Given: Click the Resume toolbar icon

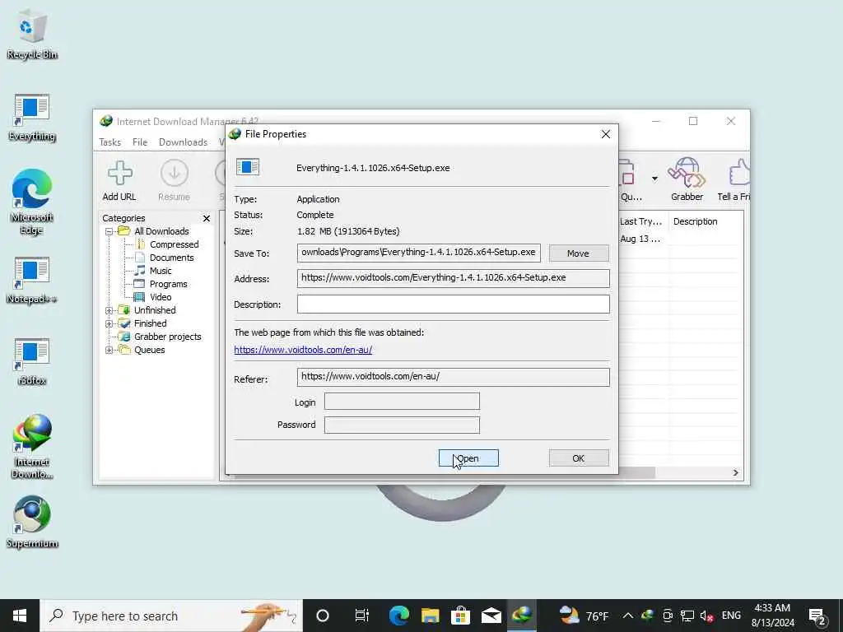Looking at the screenshot, I should (175, 181).
